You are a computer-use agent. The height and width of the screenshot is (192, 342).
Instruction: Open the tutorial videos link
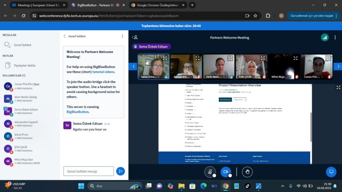tap(103, 72)
